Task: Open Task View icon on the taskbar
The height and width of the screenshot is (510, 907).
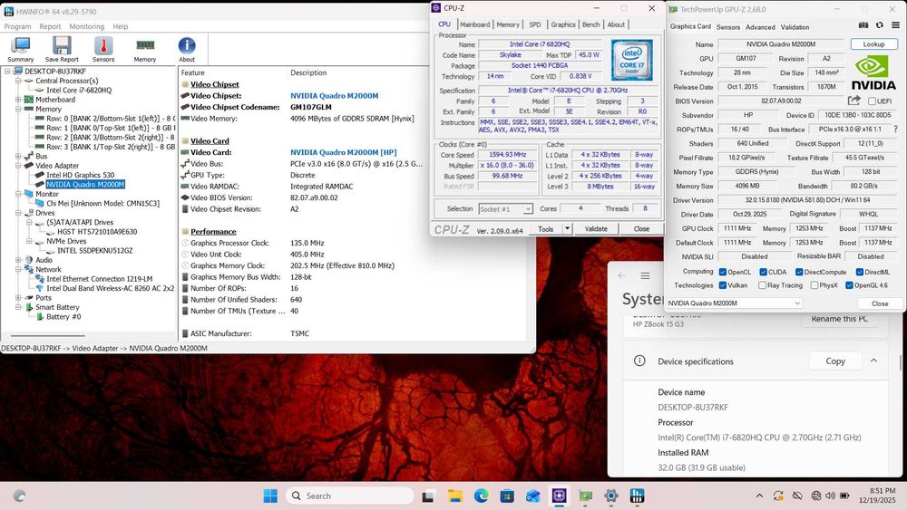Action: coord(429,496)
